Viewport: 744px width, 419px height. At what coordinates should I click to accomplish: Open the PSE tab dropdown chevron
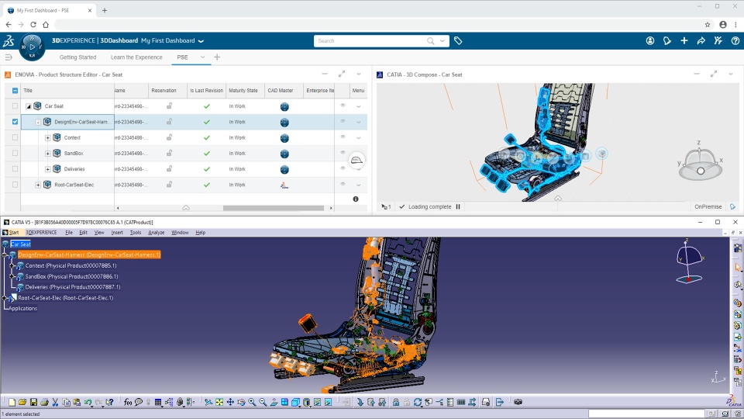[x=202, y=57]
